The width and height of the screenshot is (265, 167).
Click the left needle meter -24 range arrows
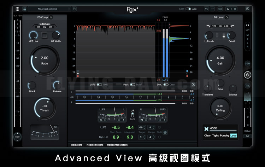click(x=105, y=120)
